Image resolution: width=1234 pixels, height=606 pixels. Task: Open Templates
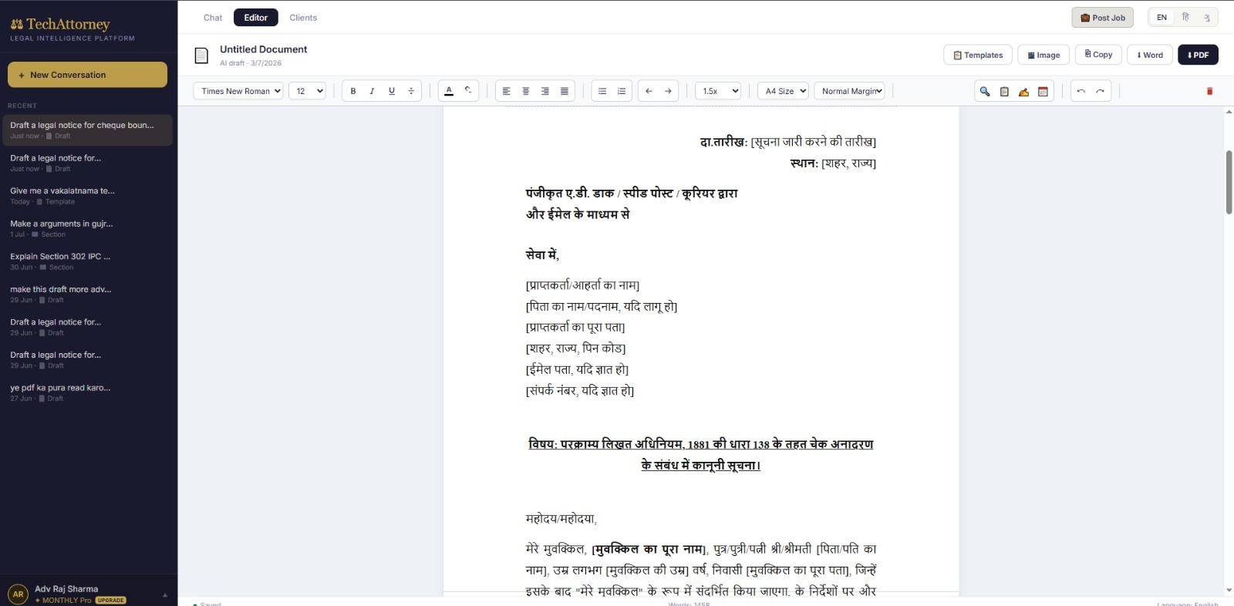pos(978,55)
